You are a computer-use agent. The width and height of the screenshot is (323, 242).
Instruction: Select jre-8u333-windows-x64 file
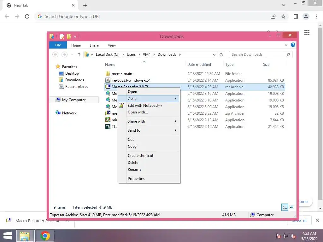[x=131, y=80]
